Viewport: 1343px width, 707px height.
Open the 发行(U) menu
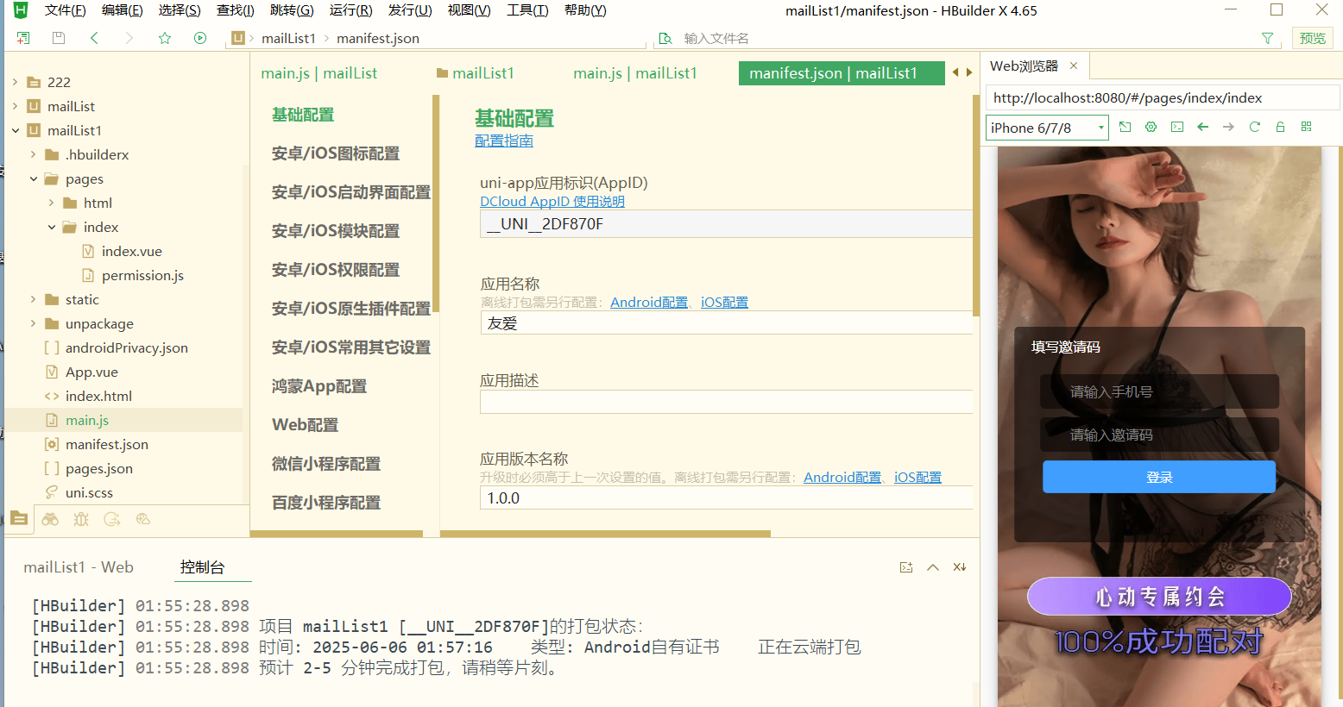[x=410, y=10]
